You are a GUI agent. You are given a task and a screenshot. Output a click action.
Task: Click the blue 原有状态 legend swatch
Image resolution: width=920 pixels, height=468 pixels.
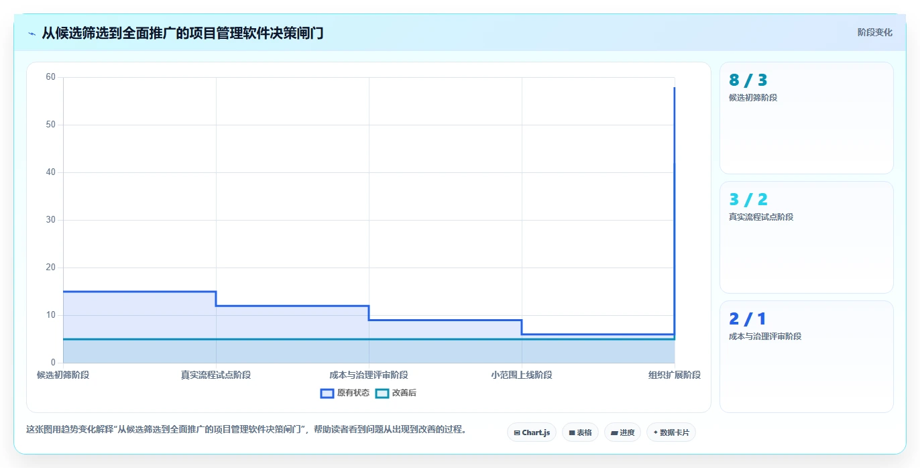point(327,393)
